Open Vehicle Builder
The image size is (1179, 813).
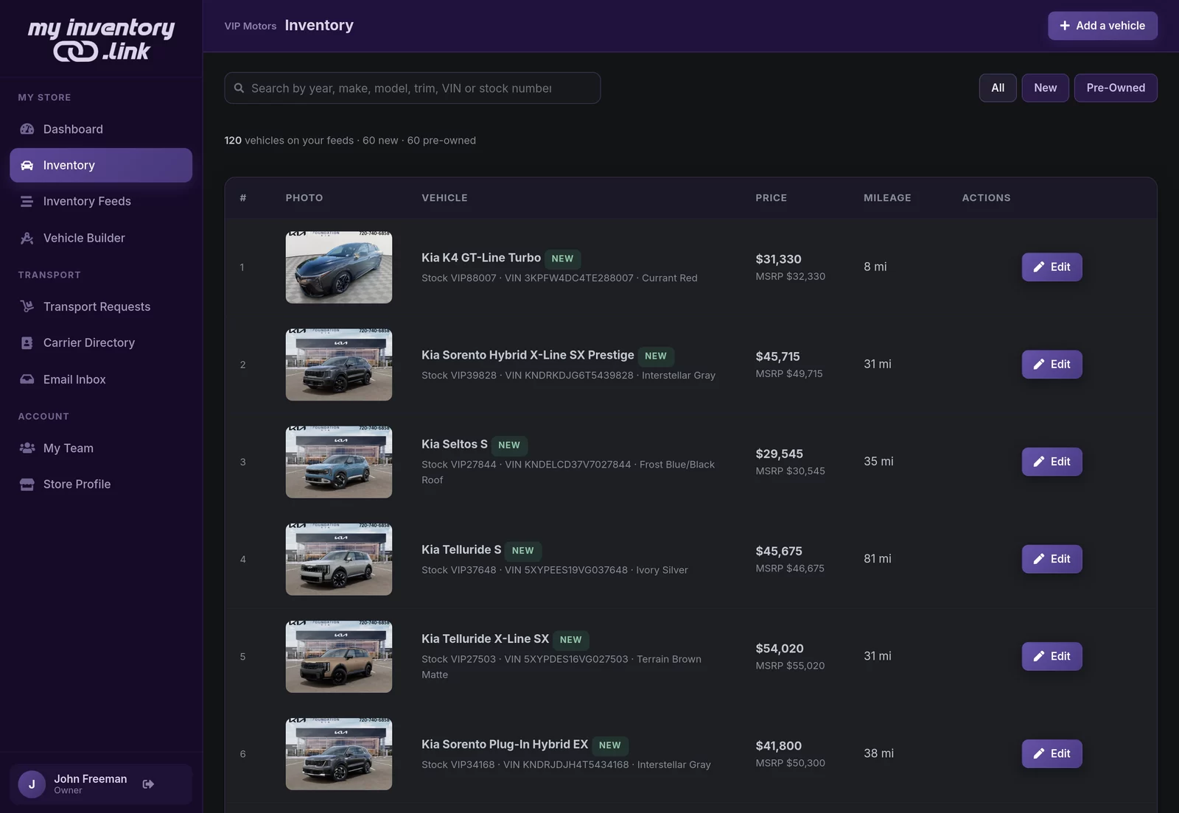(x=101, y=238)
